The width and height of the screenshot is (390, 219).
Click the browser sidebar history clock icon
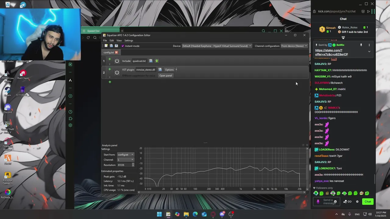pyautogui.click(x=70, y=112)
